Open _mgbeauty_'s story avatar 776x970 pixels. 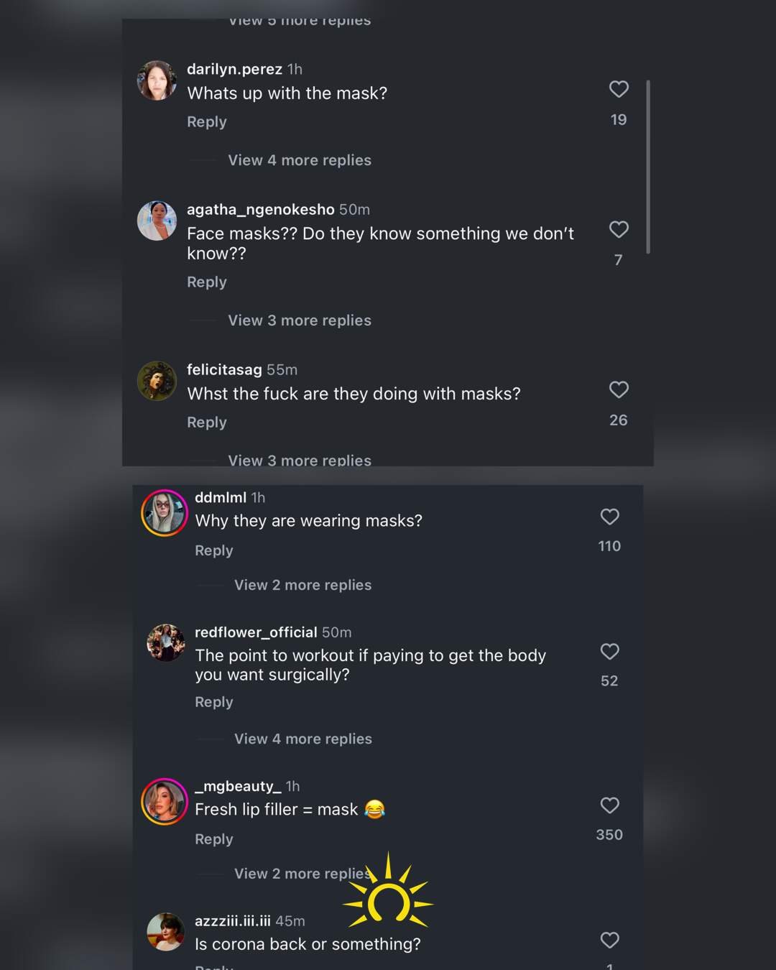165,801
